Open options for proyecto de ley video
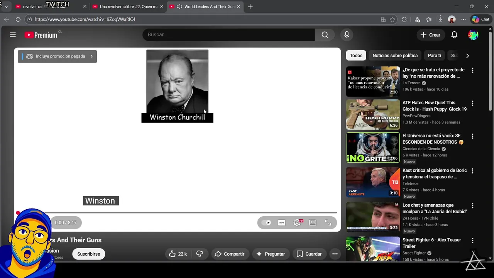 pos(472,70)
